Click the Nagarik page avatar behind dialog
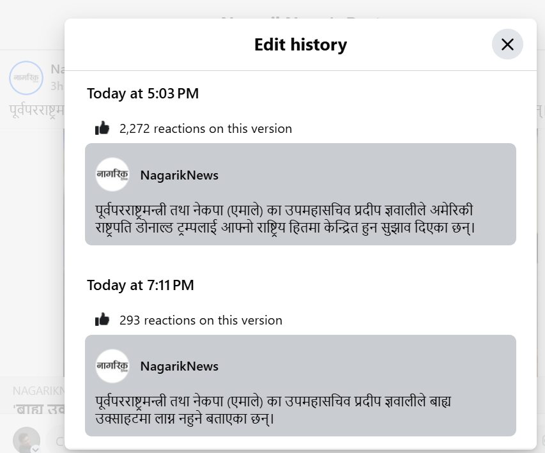 [x=26, y=78]
